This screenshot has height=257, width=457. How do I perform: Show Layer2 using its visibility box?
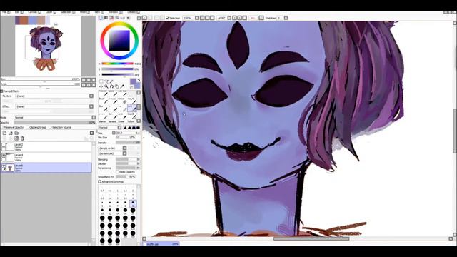tap(4, 145)
